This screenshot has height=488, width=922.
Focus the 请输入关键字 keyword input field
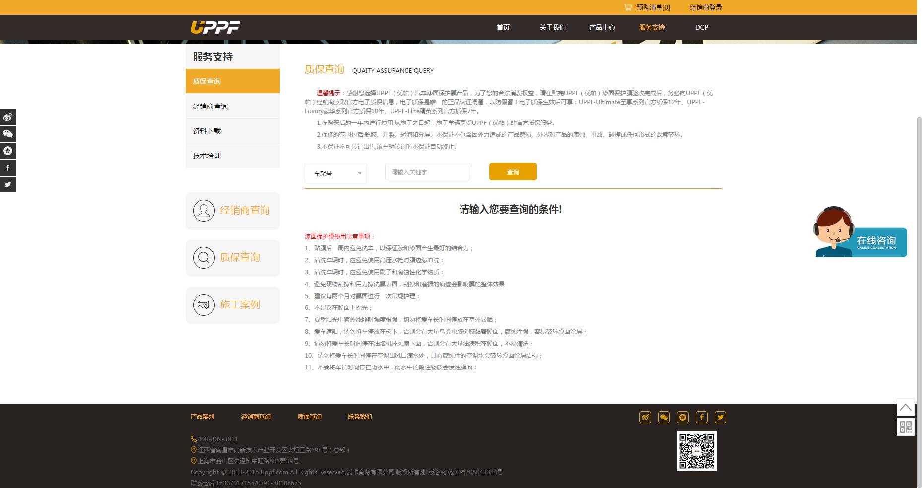[428, 172]
